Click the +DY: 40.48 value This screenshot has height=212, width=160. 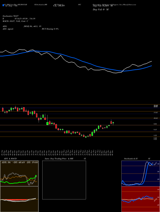[19, 163]
